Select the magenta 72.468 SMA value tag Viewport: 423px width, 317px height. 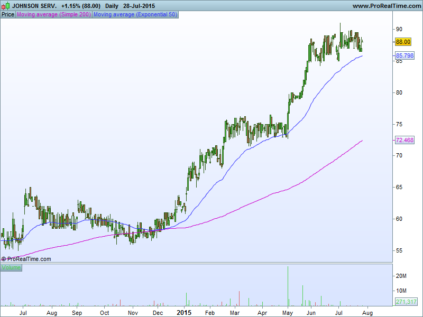click(x=404, y=140)
